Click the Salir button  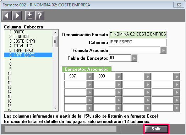[156, 129]
